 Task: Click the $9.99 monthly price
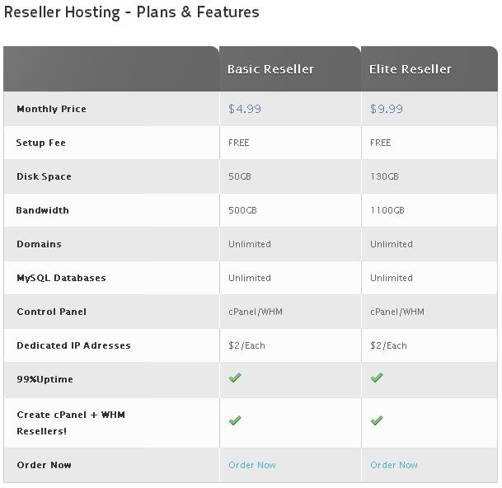(x=387, y=109)
